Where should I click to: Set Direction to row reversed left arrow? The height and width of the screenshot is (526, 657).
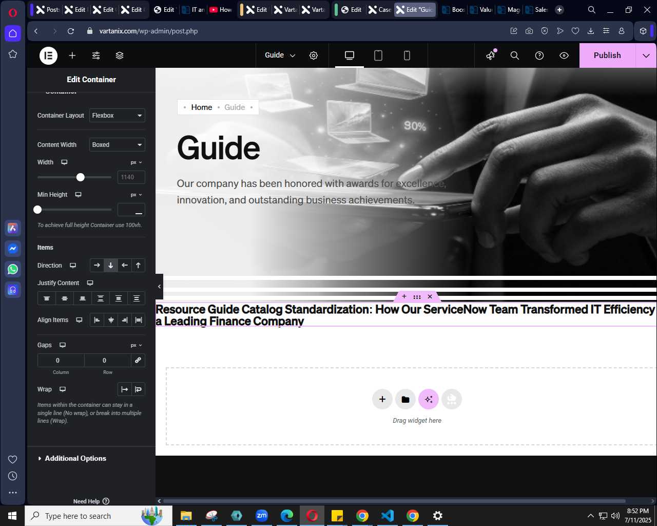[x=124, y=266]
